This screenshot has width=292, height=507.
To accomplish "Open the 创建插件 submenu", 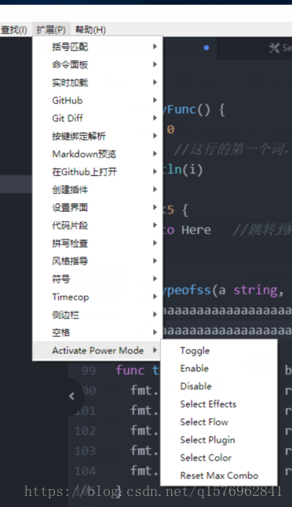I will point(97,189).
